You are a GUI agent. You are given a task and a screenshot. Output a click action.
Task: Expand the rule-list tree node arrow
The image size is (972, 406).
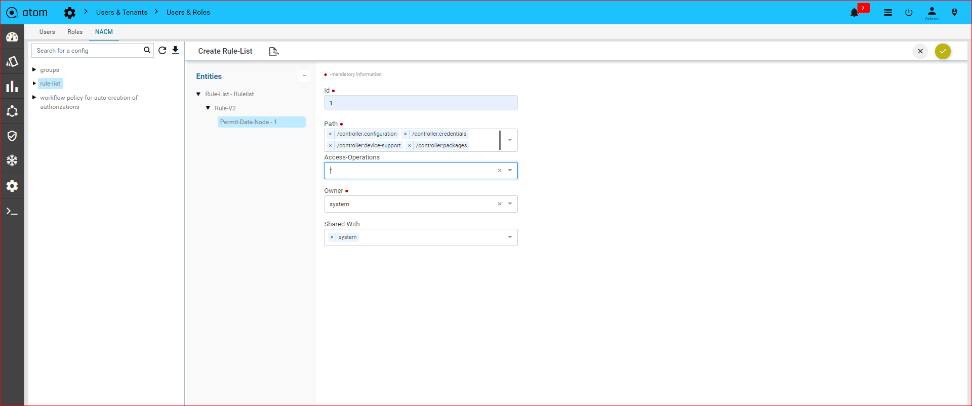pyautogui.click(x=34, y=83)
